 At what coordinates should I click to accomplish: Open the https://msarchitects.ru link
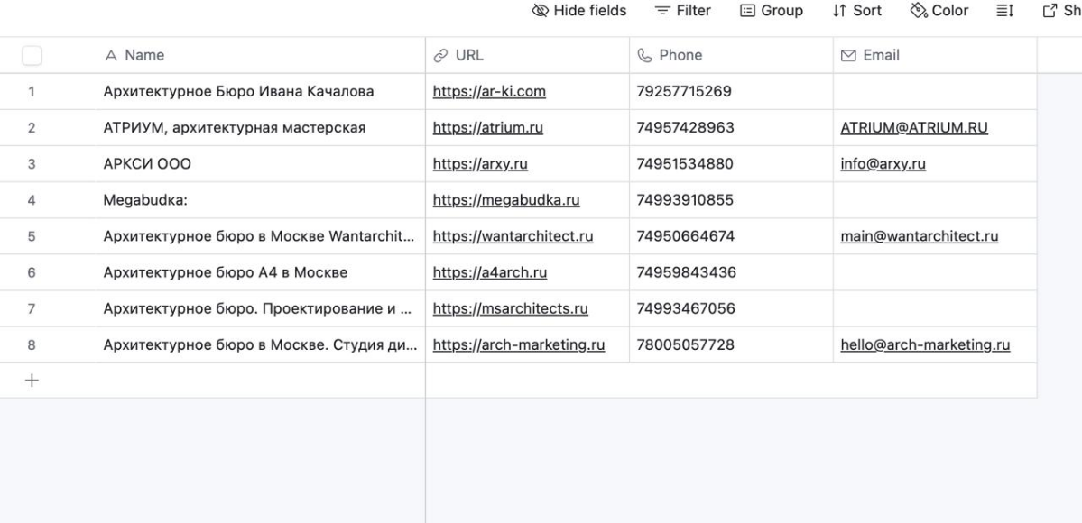coord(511,308)
